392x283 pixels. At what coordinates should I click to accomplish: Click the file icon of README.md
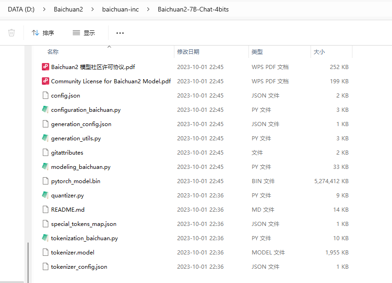pos(45,209)
